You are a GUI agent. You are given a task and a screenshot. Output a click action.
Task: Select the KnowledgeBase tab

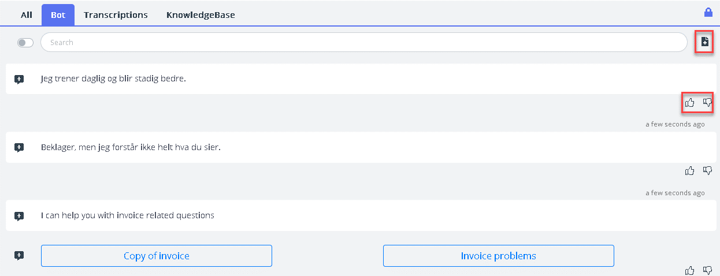tap(201, 15)
